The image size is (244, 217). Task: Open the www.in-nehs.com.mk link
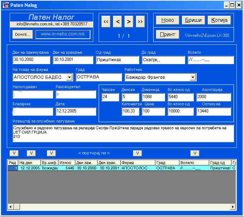tap(63, 34)
